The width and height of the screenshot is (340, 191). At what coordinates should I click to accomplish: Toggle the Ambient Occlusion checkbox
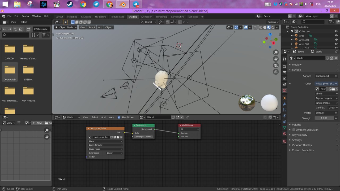click(294, 130)
